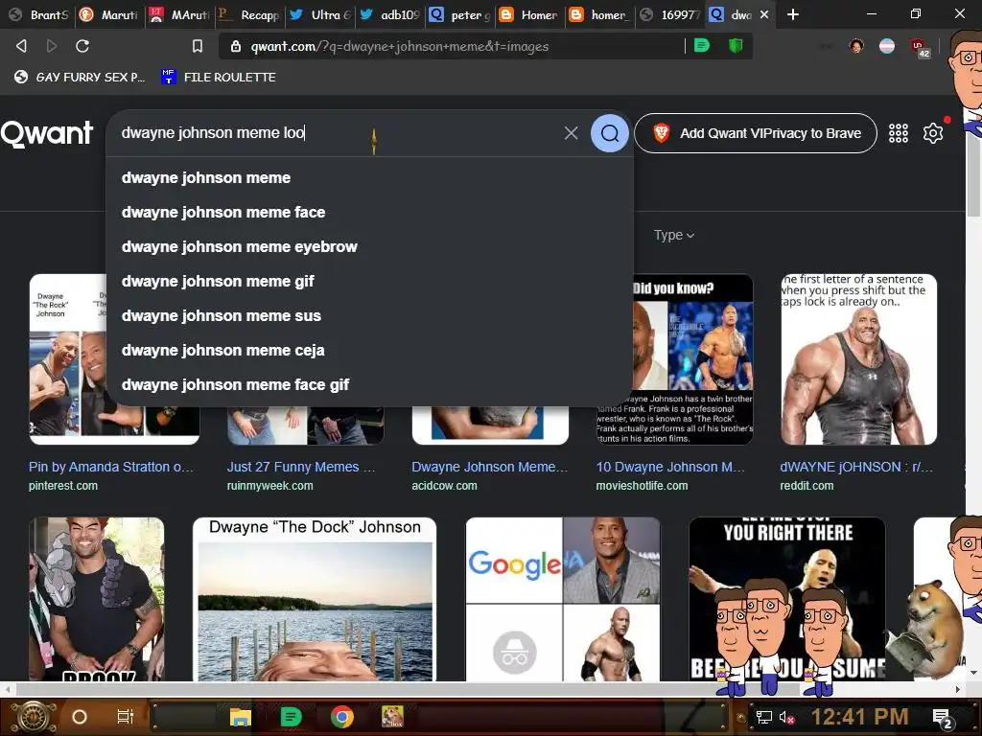Open Qwant settings gear icon
Viewport: 982px width, 736px height.
(932, 132)
